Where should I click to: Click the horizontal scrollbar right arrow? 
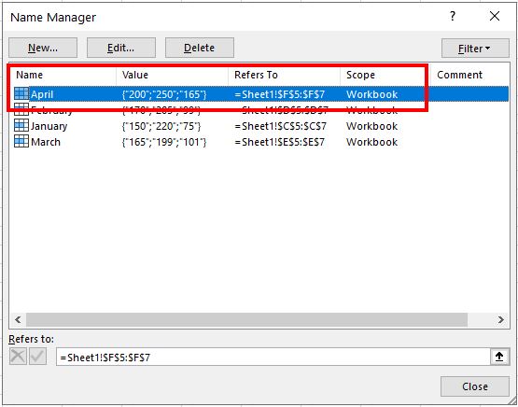(x=501, y=319)
